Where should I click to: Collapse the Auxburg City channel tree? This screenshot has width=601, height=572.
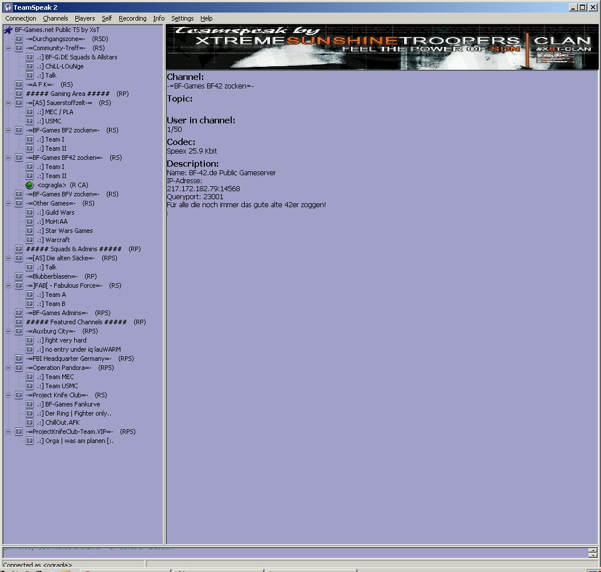click(8, 331)
